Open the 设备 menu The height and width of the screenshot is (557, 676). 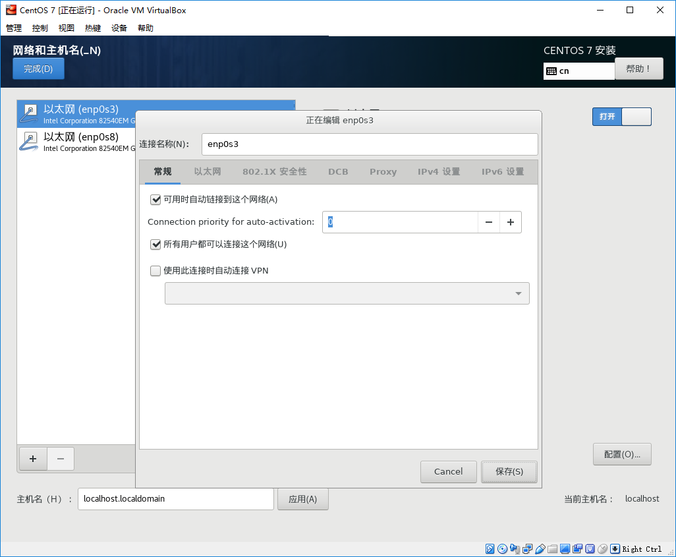119,28
